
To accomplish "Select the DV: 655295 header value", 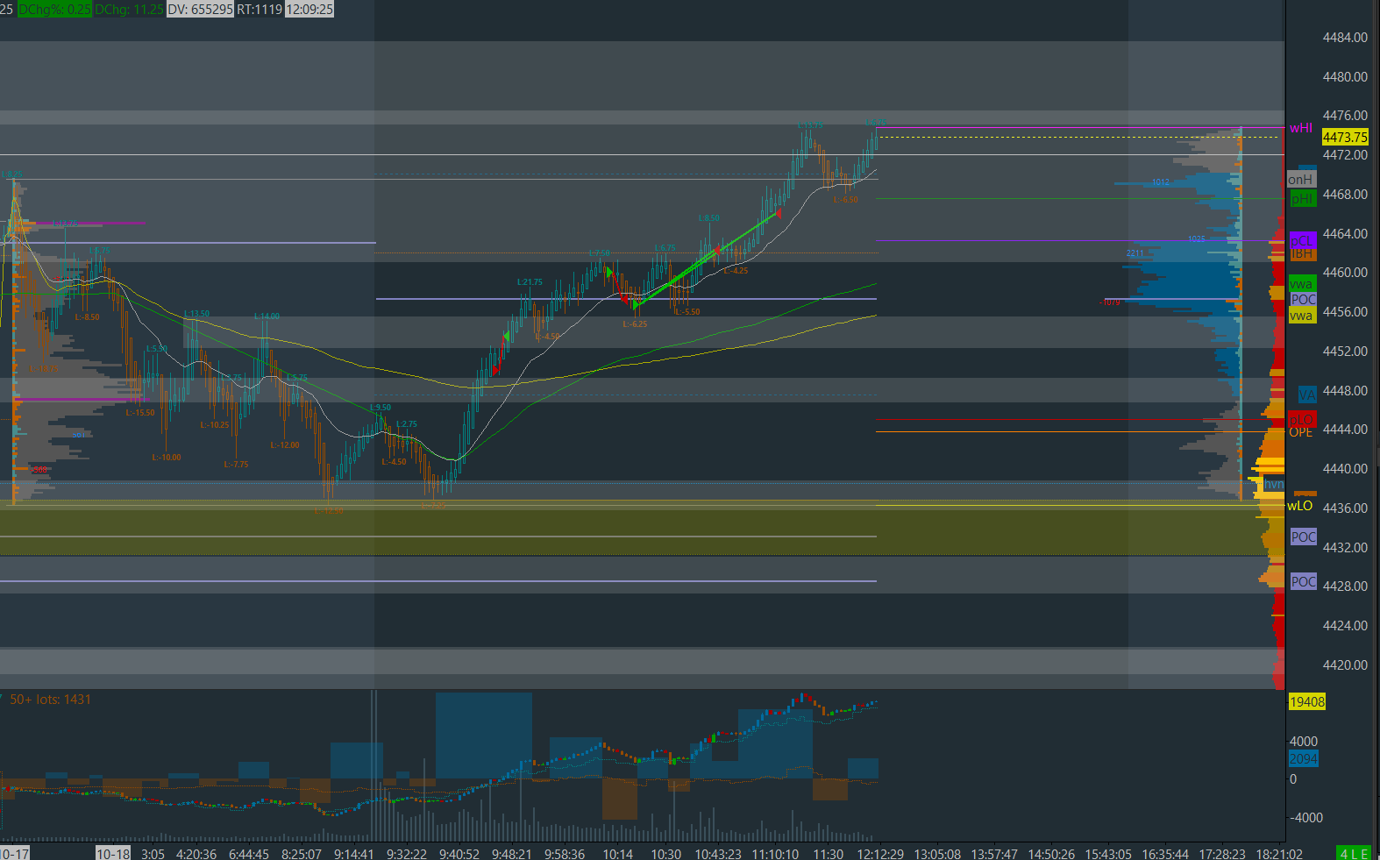I will coord(200,9).
